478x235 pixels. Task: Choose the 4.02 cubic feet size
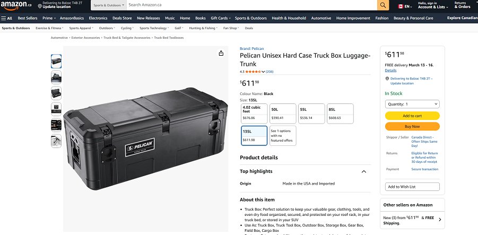[254, 114]
